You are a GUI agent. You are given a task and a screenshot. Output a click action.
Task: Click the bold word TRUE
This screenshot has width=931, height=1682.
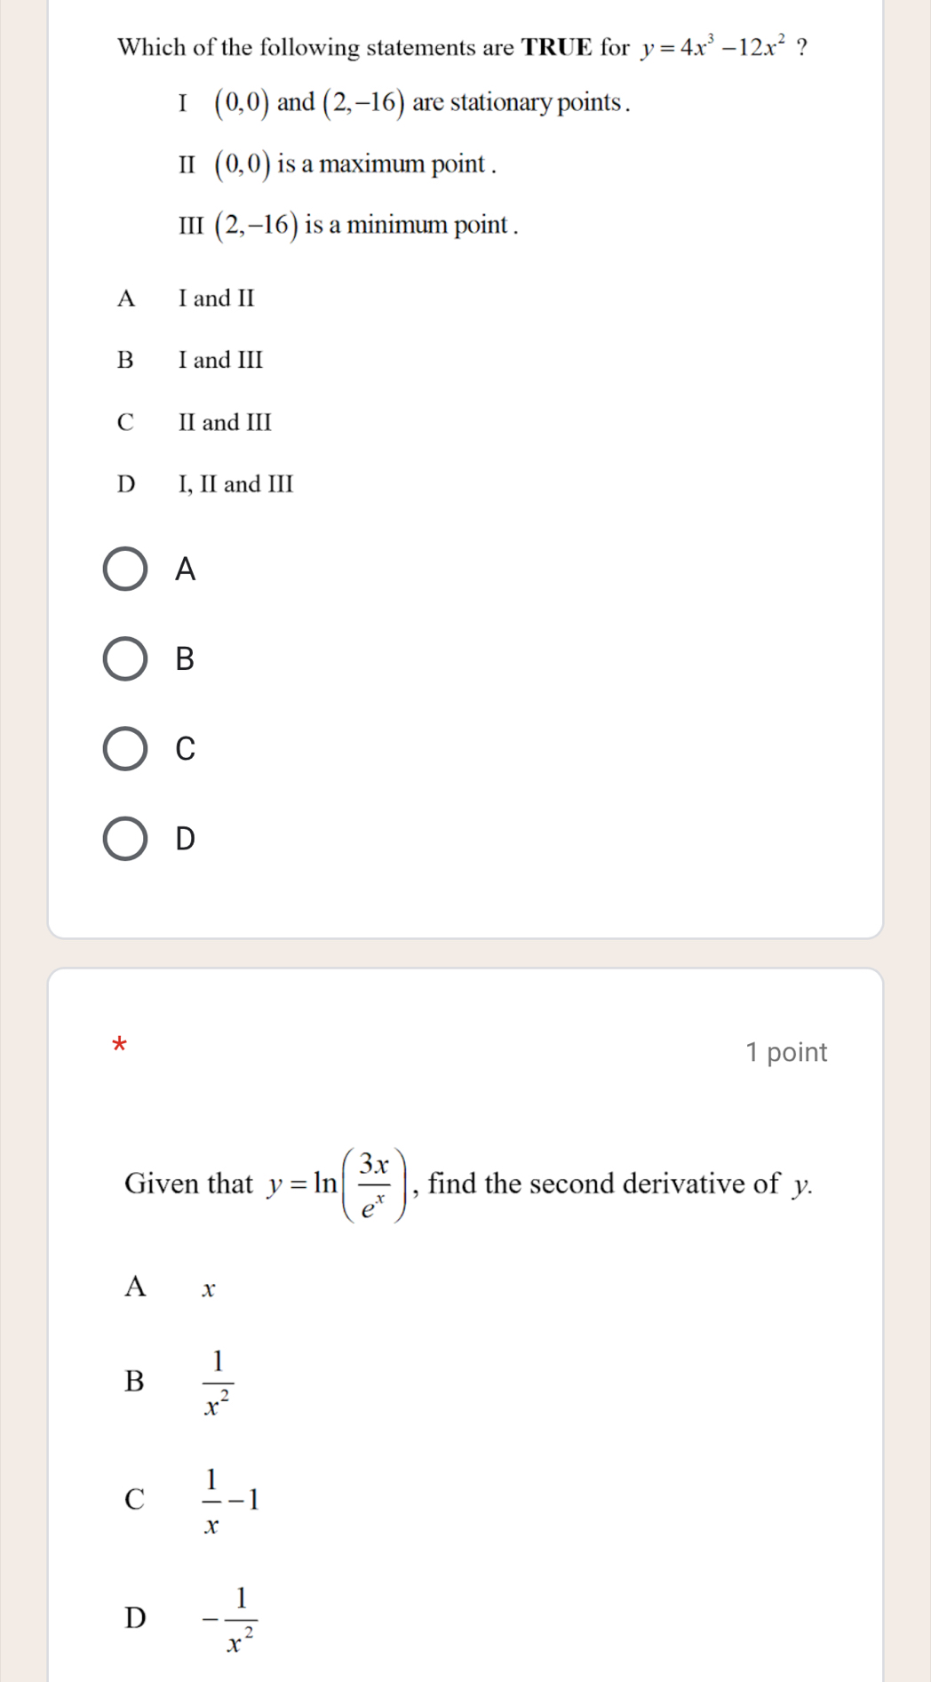tap(556, 48)
